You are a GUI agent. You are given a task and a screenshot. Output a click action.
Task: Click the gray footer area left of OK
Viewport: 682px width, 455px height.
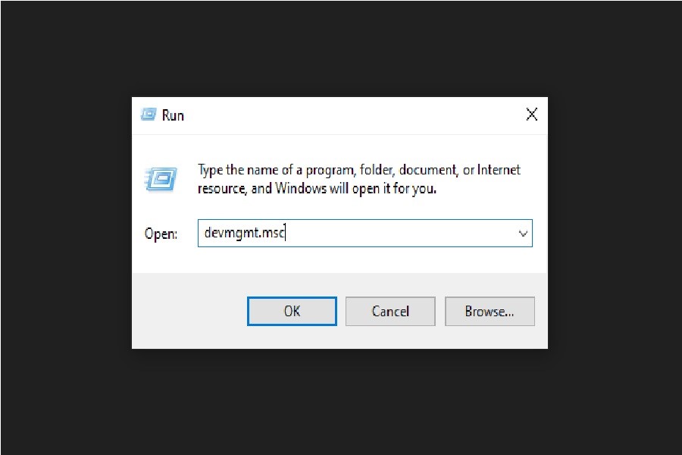point(189,311)
